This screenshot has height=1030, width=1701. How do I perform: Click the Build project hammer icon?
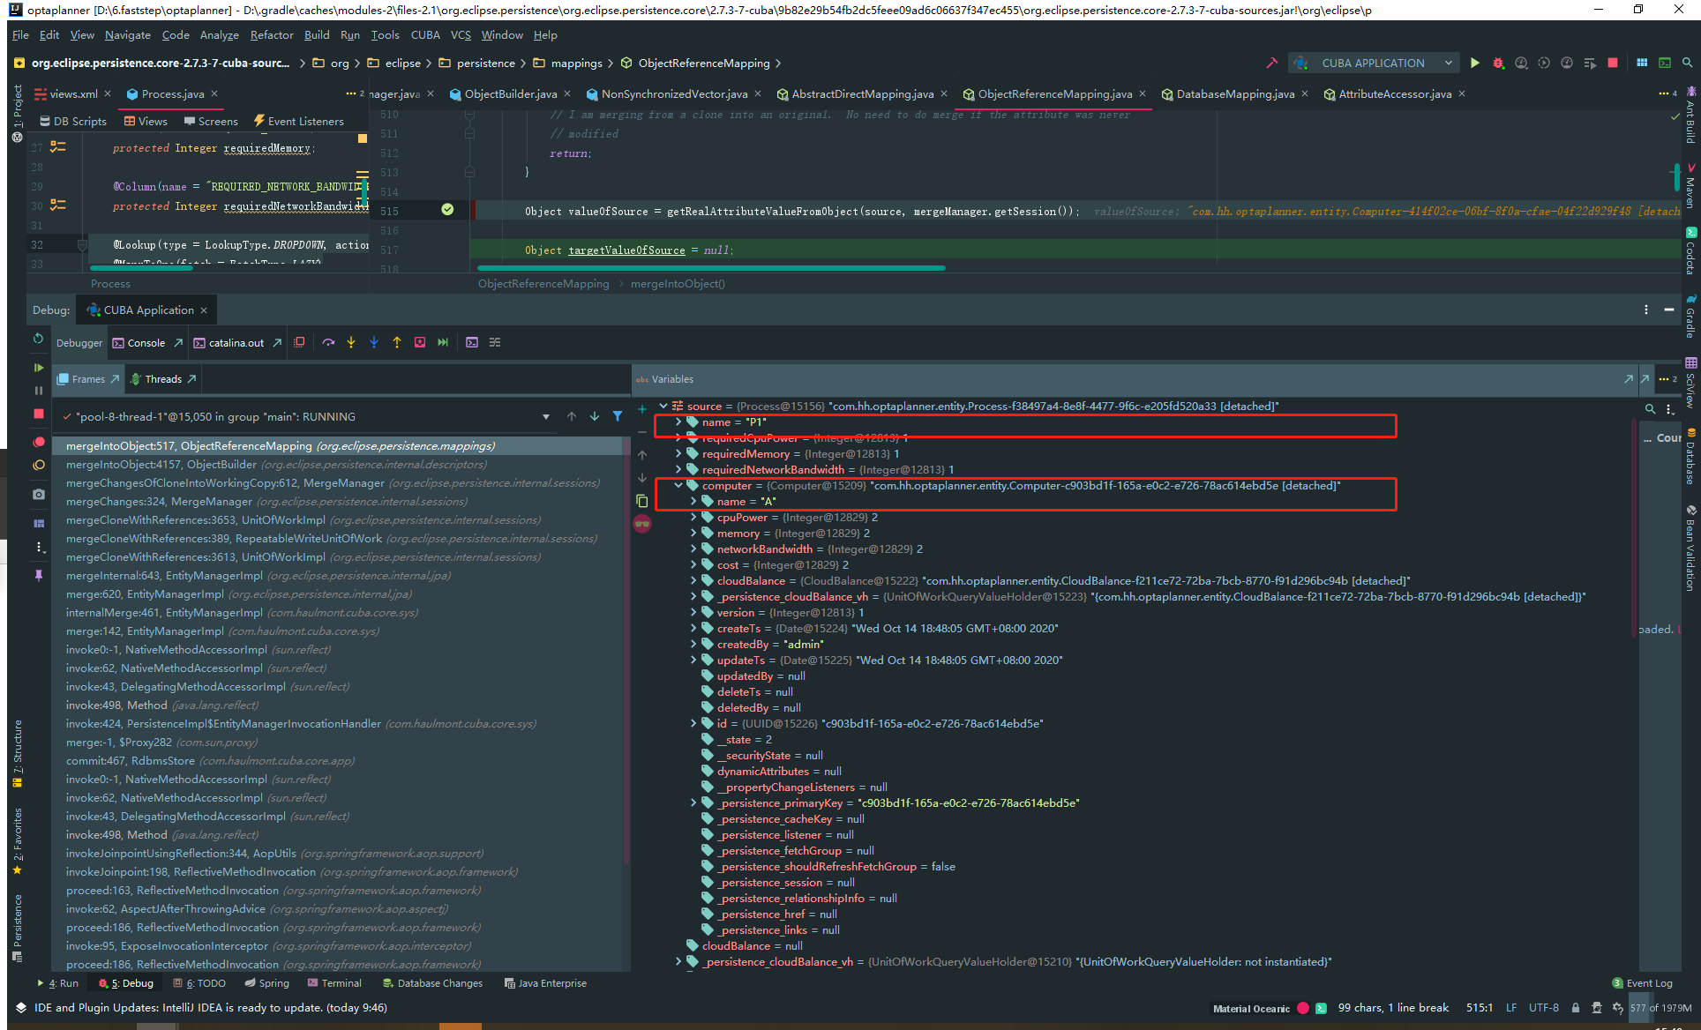coord(1271,63)
